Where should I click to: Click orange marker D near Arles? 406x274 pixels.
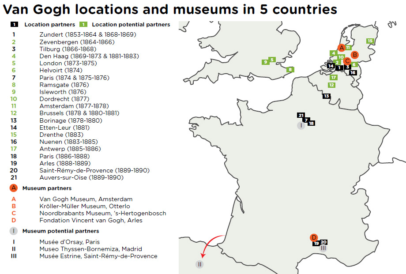314,237
